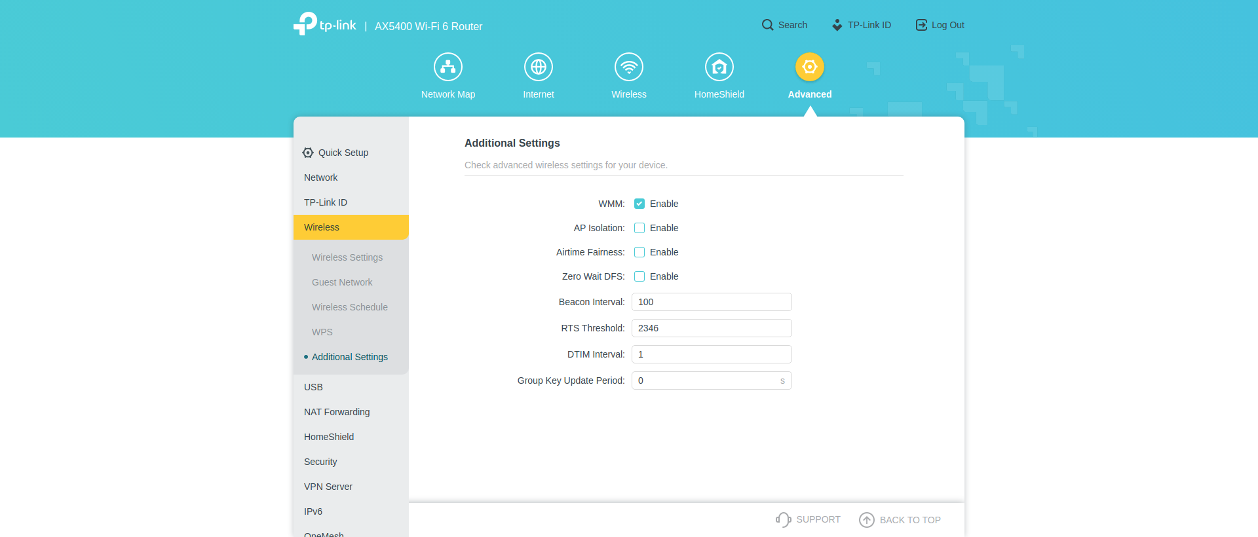Toggle the Zero Wait DFS checkbox
Screen dimensions: 1258x537
[x=639, y=276]
